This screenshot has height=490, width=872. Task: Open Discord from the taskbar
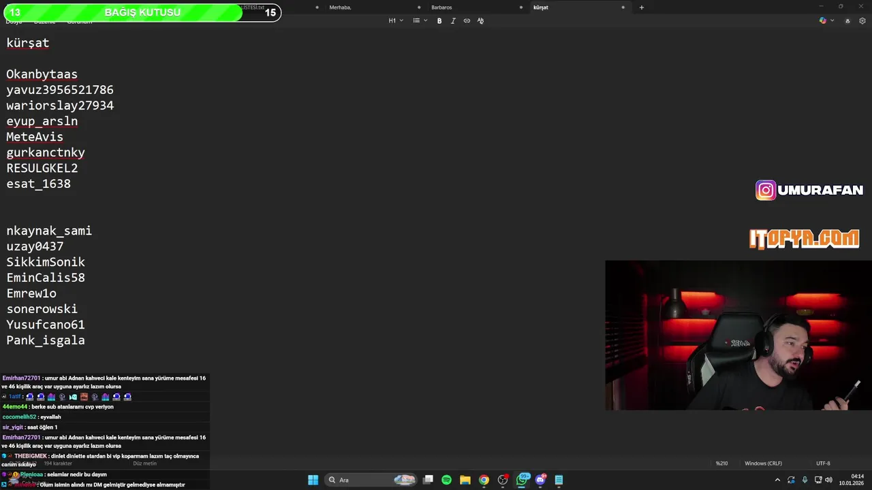(541, 480)
